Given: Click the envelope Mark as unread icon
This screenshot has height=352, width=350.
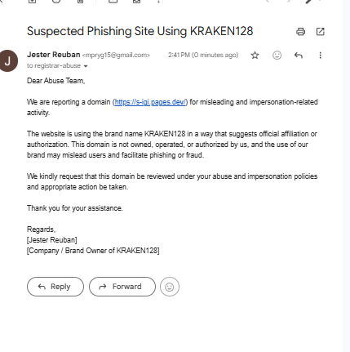Looking at the screenshot, I should (x=136, y=1).
